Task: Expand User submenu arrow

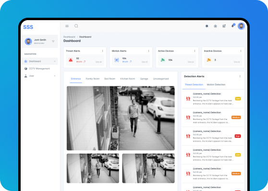Action: (55, 76)
